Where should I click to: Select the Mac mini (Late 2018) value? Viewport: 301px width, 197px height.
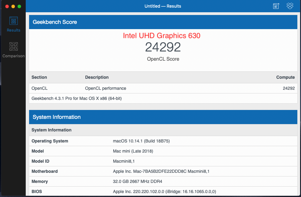coord(133,151)
